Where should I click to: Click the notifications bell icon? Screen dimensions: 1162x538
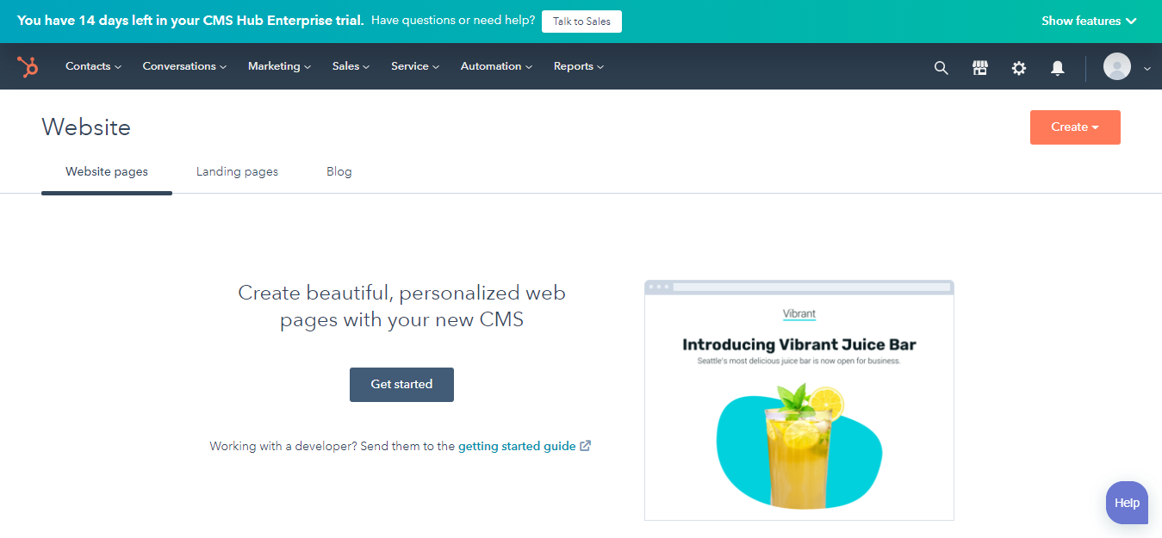[1057, 67]
